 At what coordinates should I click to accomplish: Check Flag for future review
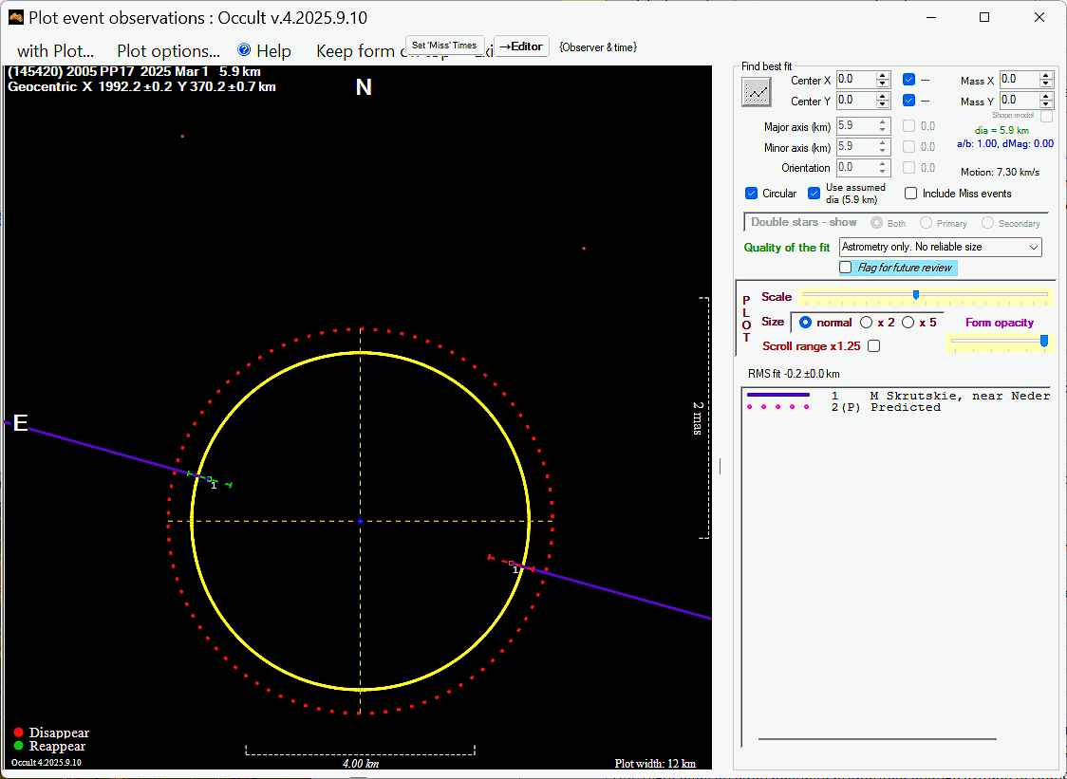coord(846,268)
